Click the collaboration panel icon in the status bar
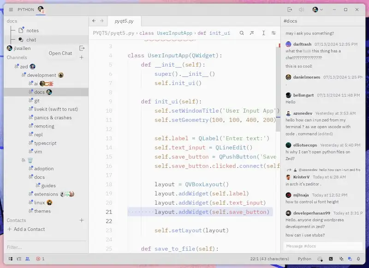 tap(27, 259)
